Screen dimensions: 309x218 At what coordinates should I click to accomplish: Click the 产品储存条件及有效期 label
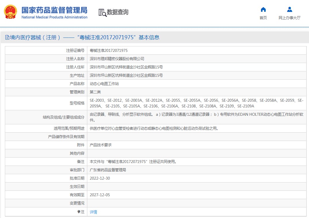(x=66, y=137)
